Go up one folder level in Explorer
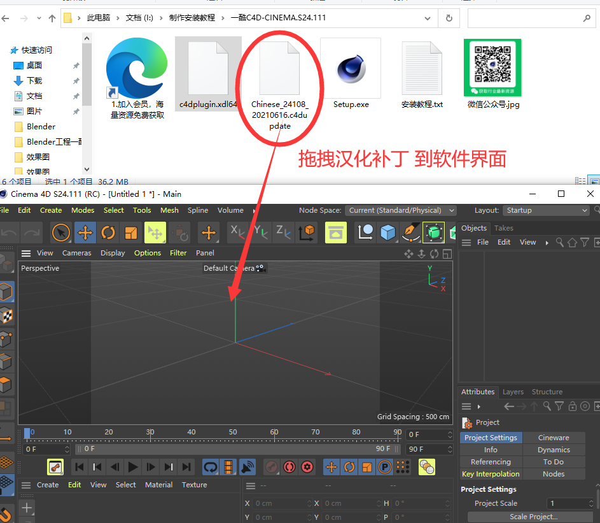Image resolution: width=600 pixels, height=523 pixels. 52,18
